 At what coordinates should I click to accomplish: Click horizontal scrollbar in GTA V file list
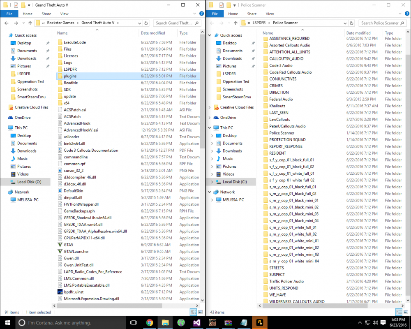[110, 306]
